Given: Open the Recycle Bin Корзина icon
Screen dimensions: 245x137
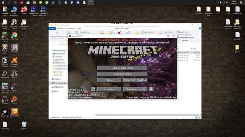Looking at the screenshot, I should 24,126.
